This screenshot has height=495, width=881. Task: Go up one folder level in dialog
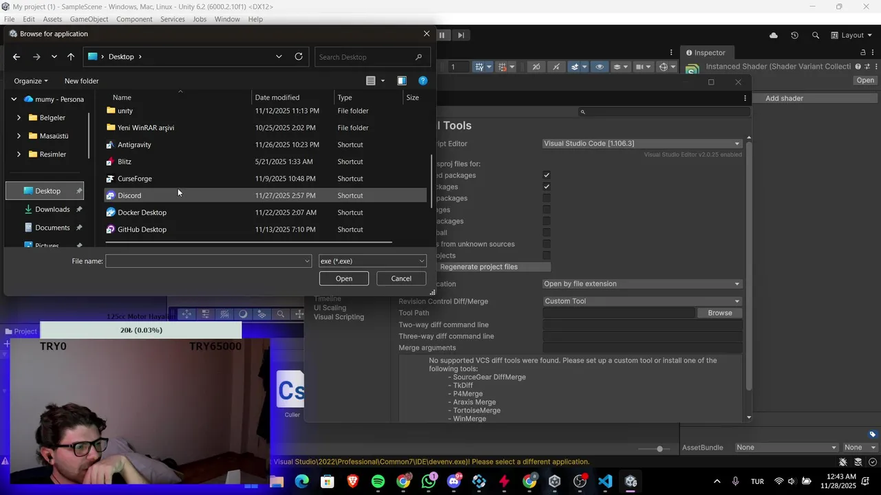[x=71, y=57]
